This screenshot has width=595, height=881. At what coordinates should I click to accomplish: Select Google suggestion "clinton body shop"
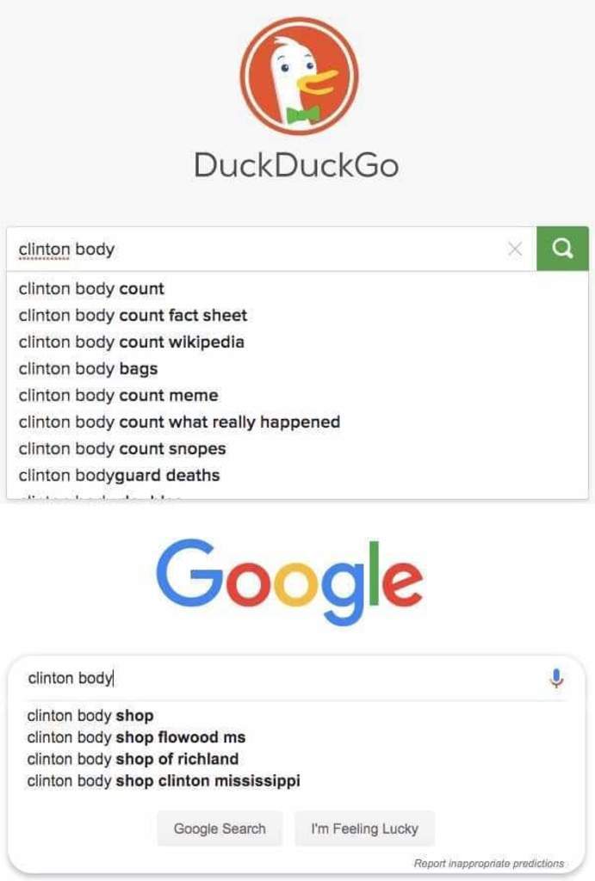click(90, 716)
